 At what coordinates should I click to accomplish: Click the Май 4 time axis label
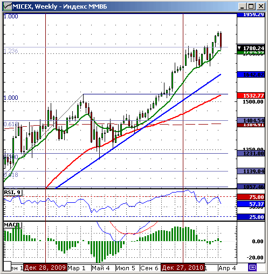coord(101,268)
